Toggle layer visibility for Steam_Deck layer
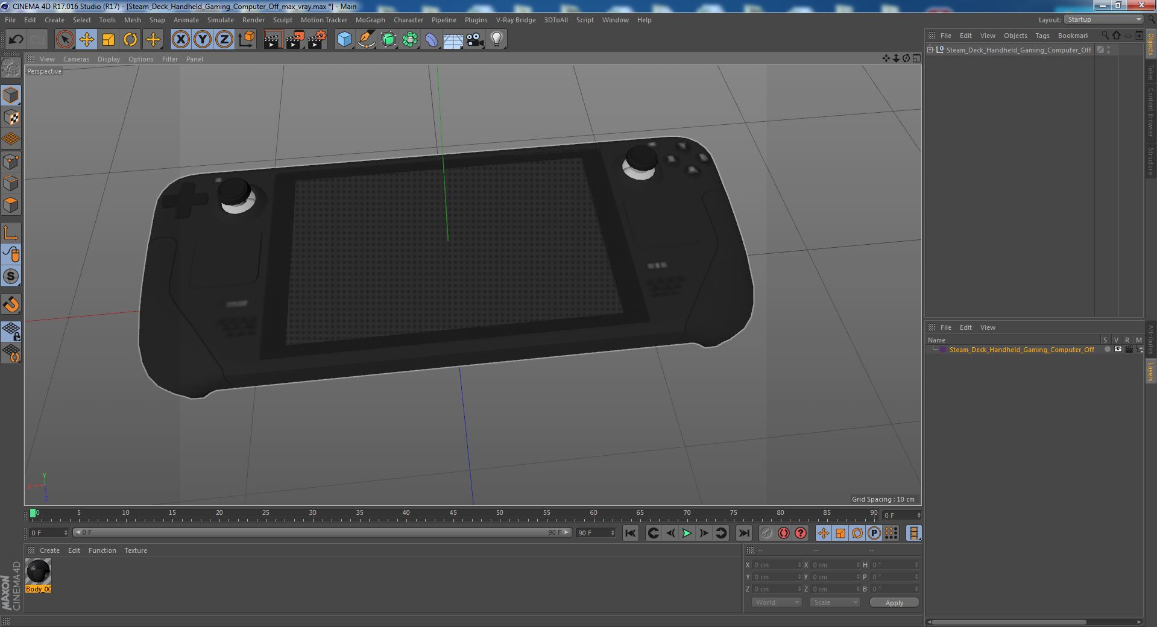This screenshot has height=627, width=1157. [x=1117, y=350]
